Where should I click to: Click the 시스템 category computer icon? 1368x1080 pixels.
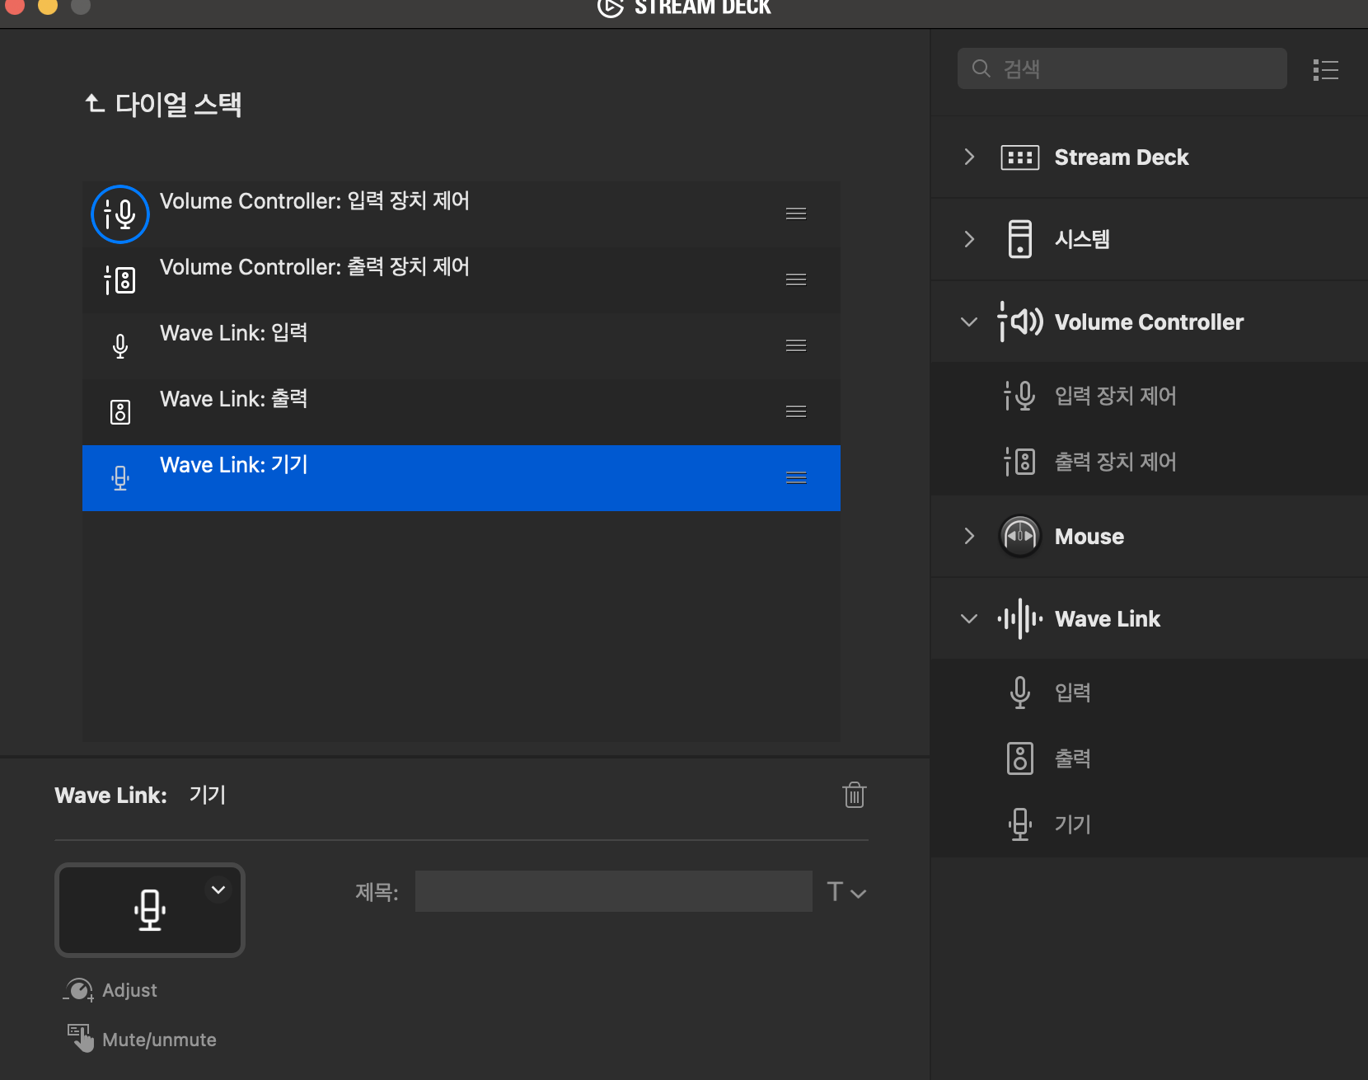point(1020,239)
